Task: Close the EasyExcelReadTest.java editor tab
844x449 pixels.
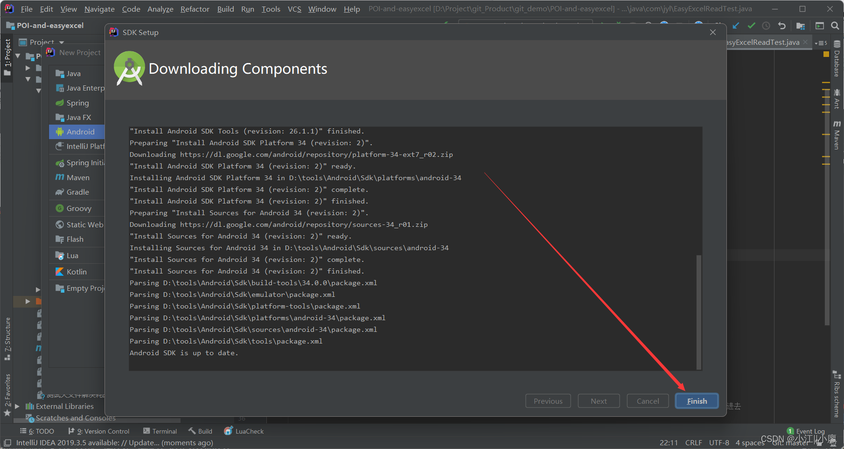Action: 805,42
